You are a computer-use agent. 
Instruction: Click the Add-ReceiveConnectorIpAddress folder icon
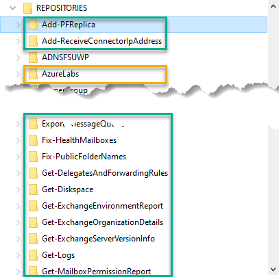coord(33,41)
